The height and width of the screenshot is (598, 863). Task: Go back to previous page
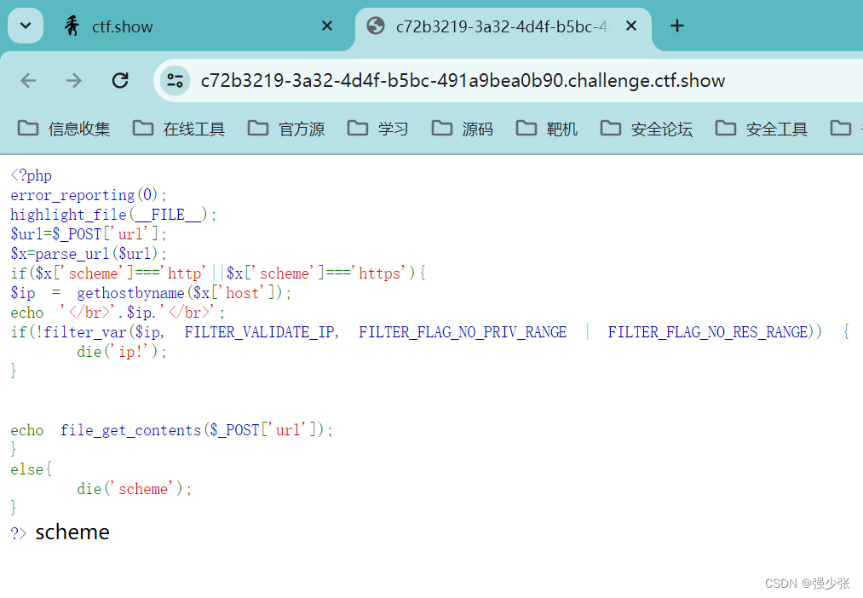click(x=28, y=81)
